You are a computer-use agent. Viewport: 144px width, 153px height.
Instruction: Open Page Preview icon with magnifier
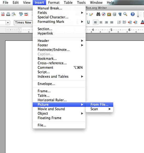pyautogui.click(x=14, y=14)
